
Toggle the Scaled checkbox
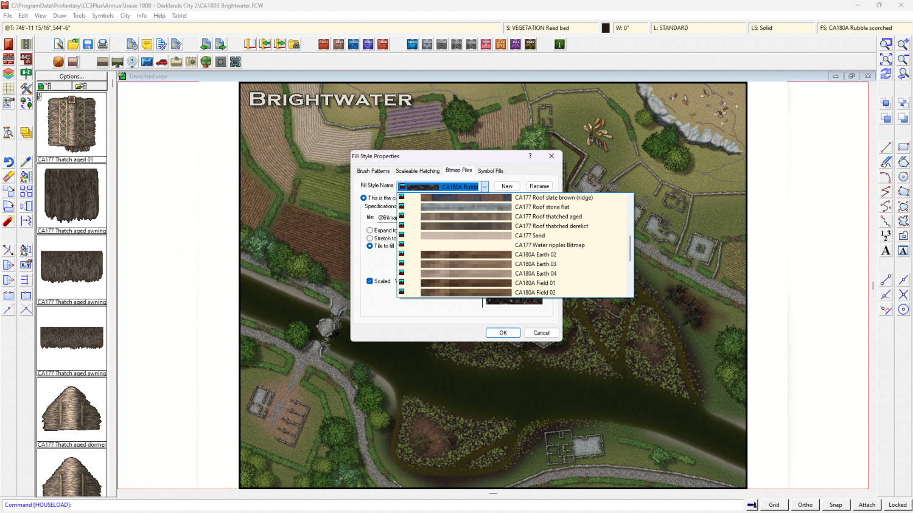point(369,281)
